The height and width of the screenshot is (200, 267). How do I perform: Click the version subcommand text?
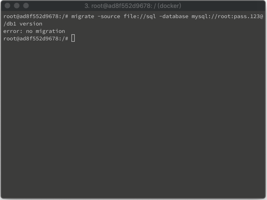click(31, 24)
